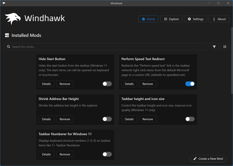233x166 pixels.
Task: Disable the Perform Speed Test Redirect mod
Action: coord(190,84)
